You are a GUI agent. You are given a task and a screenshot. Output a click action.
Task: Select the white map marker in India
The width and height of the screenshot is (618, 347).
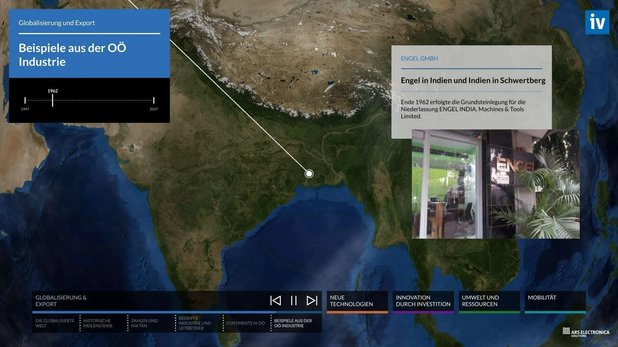pyautogui.click(x=309, y=174)
